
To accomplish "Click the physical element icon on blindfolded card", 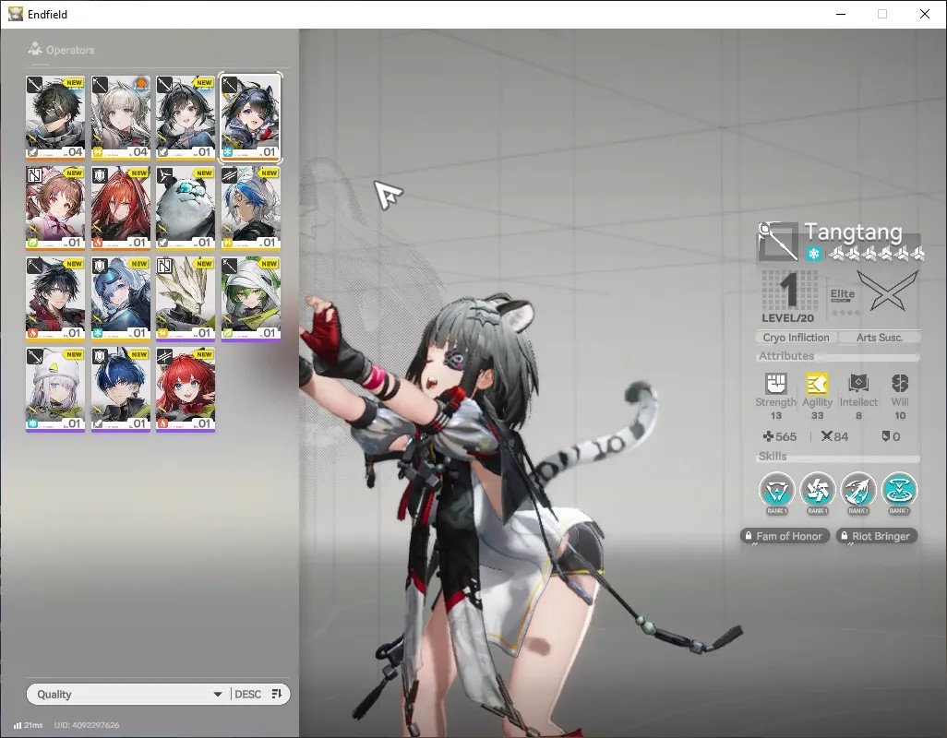I will (x=32, y=152).
